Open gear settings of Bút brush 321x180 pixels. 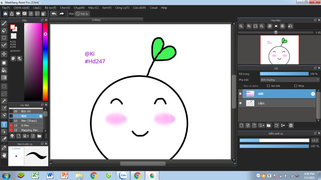click(40, 116)
